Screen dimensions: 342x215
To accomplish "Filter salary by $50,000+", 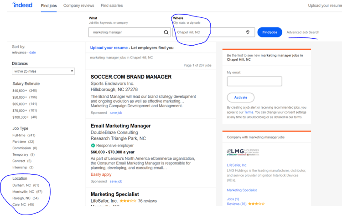I will click(x=25, y=97).
